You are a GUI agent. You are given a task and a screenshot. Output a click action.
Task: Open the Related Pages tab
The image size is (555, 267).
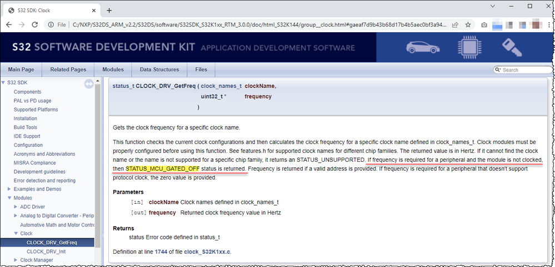point(68,69)
